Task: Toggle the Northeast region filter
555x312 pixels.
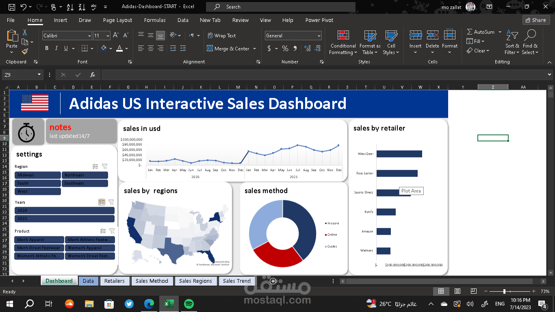Action: pyautogui.click(x=85, y=175)
